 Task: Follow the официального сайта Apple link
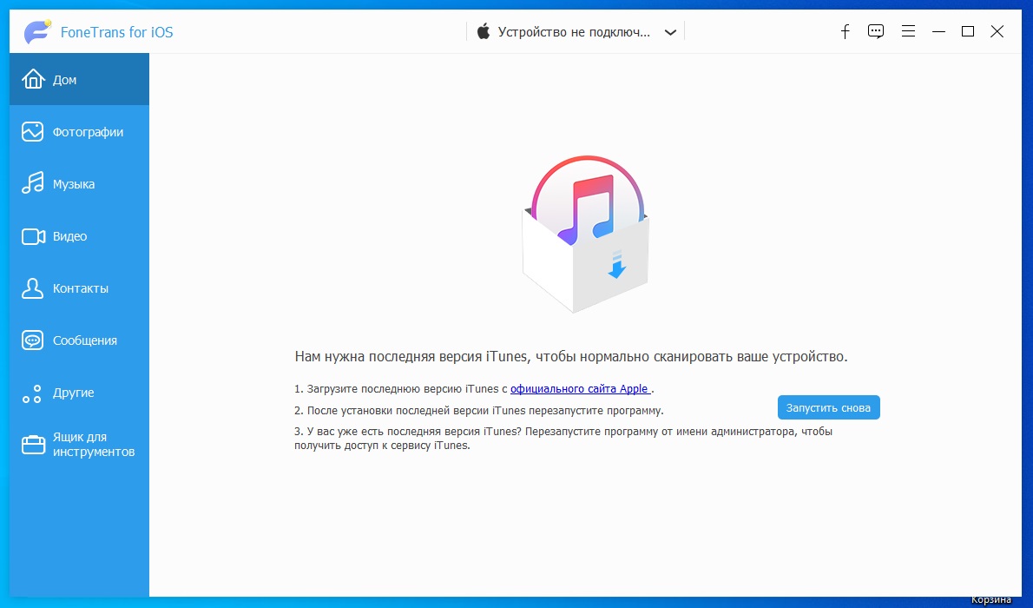point(580,389)
